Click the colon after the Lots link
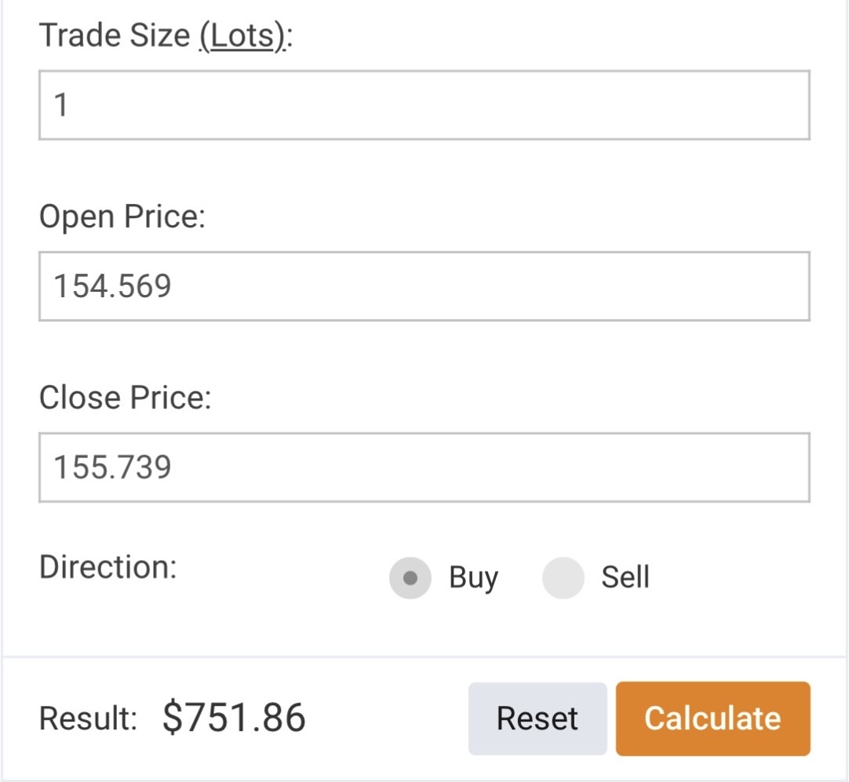 click(x=288, y=38)
